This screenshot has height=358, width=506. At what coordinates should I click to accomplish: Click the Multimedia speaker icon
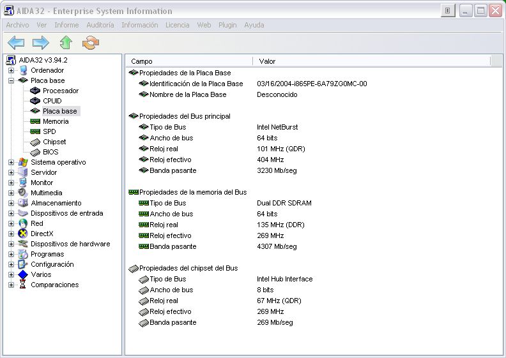[x=23, y=193]
